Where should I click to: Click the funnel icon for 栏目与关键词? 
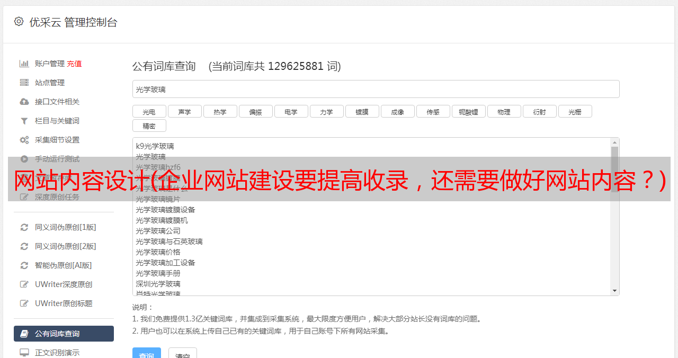pyautogui.click(x=24, y=121)
